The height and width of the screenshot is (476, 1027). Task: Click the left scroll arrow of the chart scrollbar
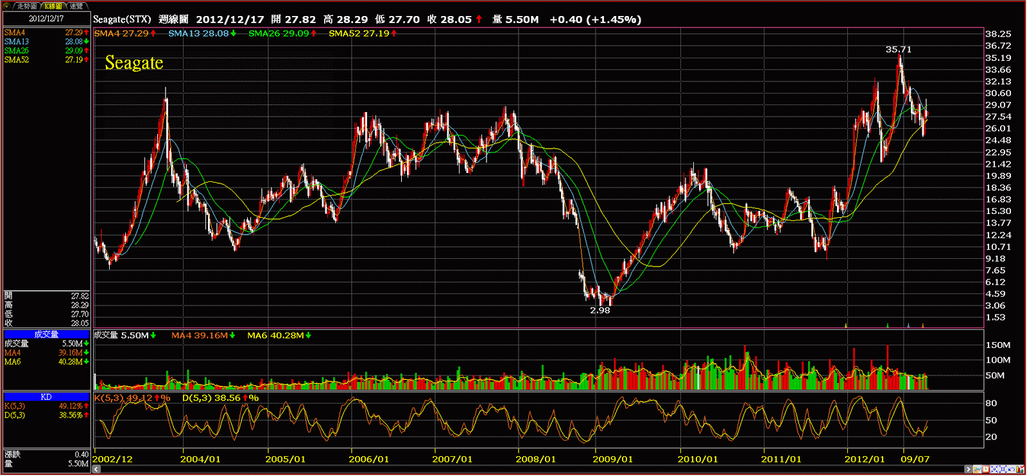[96, 470]
